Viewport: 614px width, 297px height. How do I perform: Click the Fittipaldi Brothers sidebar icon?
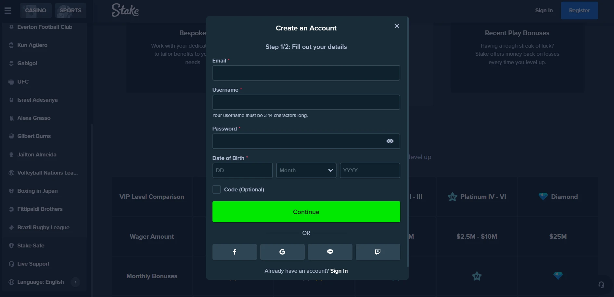[11, 209]
